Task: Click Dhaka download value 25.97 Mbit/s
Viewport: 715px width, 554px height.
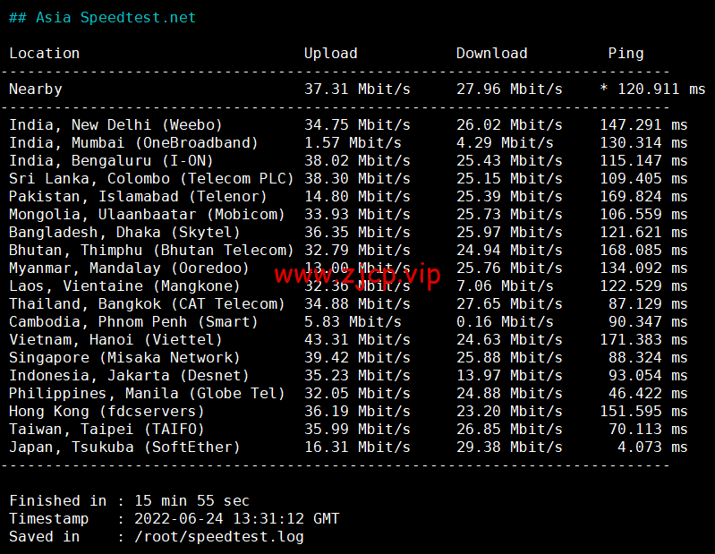Action: tap(509, 232)
